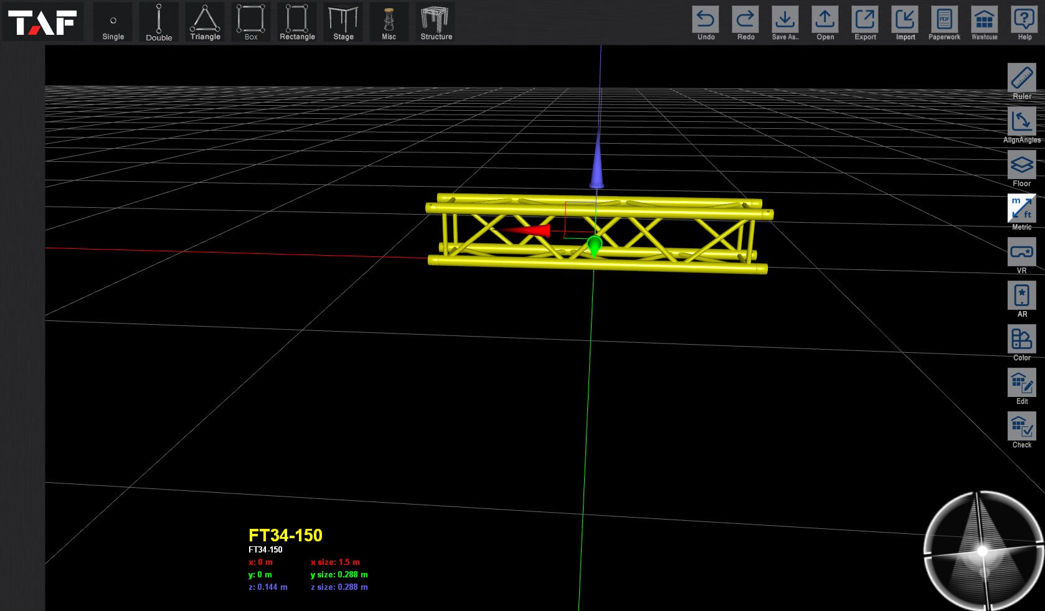1045x611 pixels.
Task: Export the current design
Action: coord(865,23)
